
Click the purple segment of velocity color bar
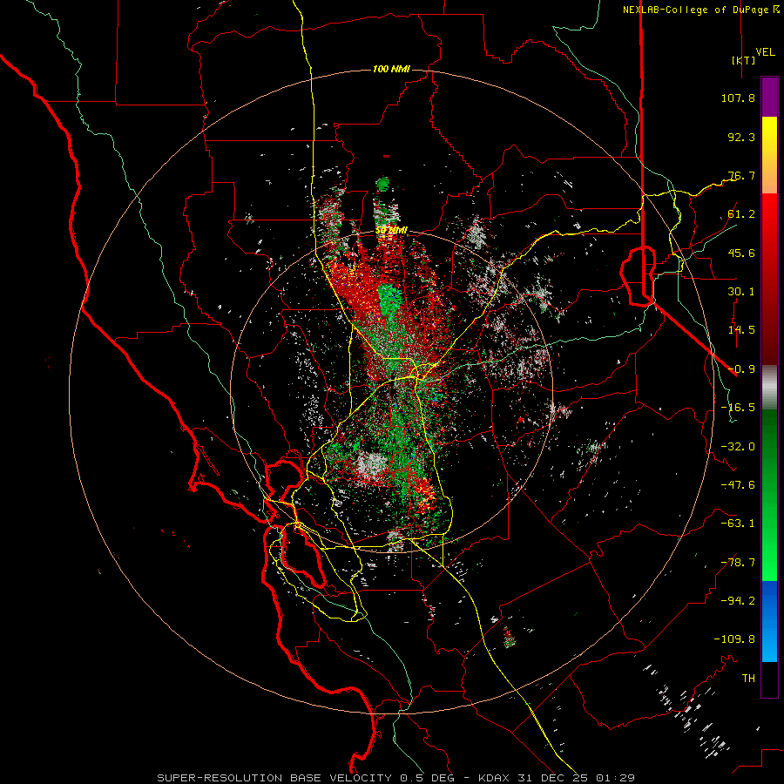tap(769, 97)
